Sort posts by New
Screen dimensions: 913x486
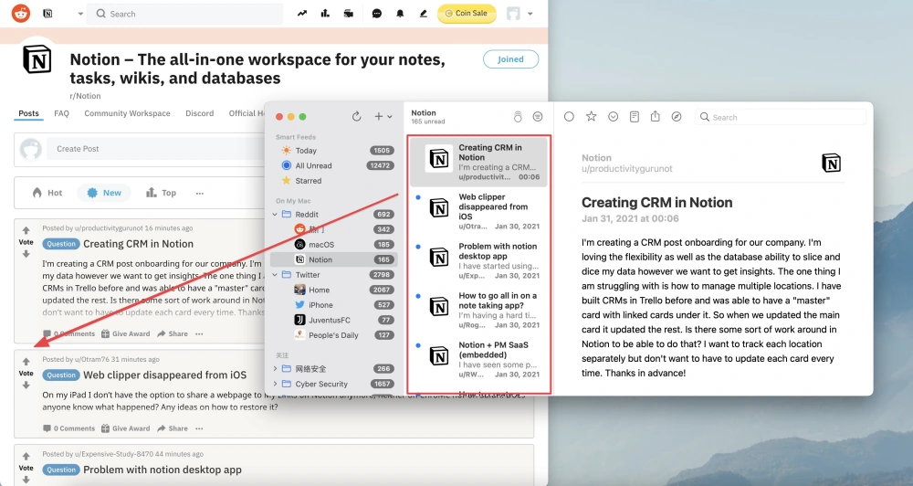(104, 193)
